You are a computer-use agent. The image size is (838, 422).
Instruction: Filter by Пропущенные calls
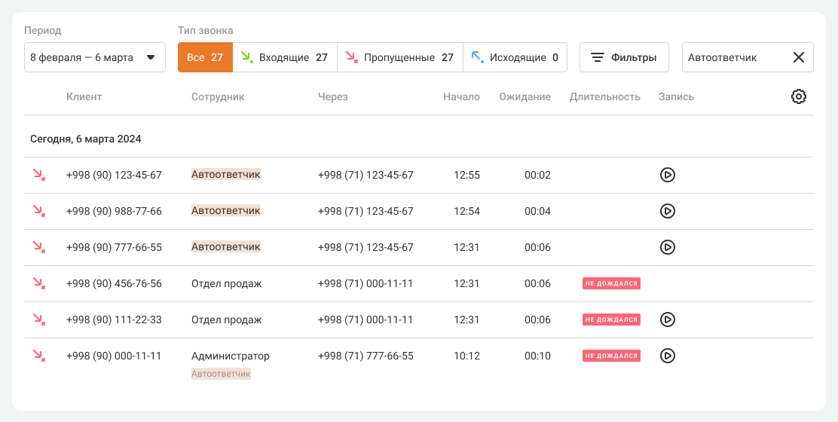pos(399,57)
